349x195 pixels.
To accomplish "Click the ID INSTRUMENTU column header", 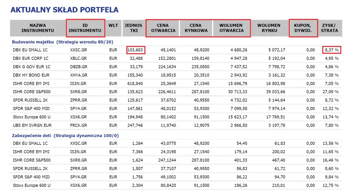I will click(x=85, y=28).
